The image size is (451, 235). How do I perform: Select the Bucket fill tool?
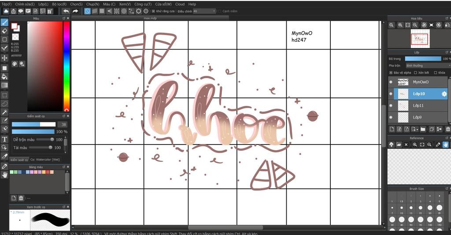click(4, 76)
